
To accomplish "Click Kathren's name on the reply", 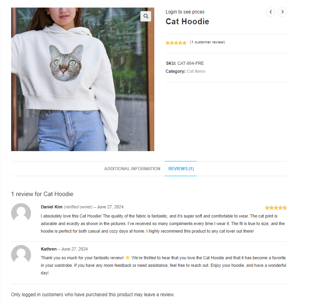I will 49,249.
